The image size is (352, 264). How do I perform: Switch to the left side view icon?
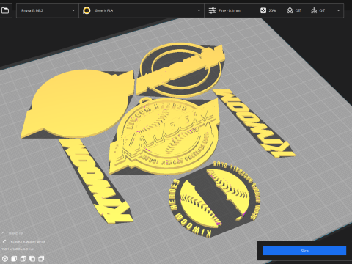[32, 258]
